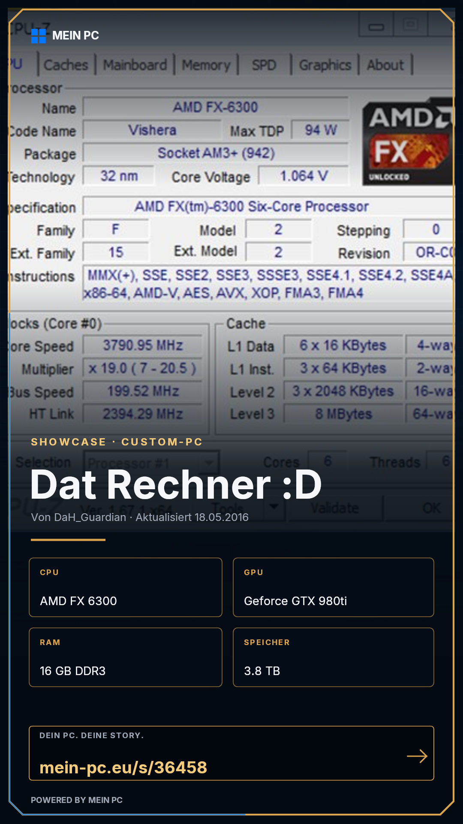Switch to the Mainboard tab in CPU-Z
This screenshot has width=463, height=824.
click(135, 65)
